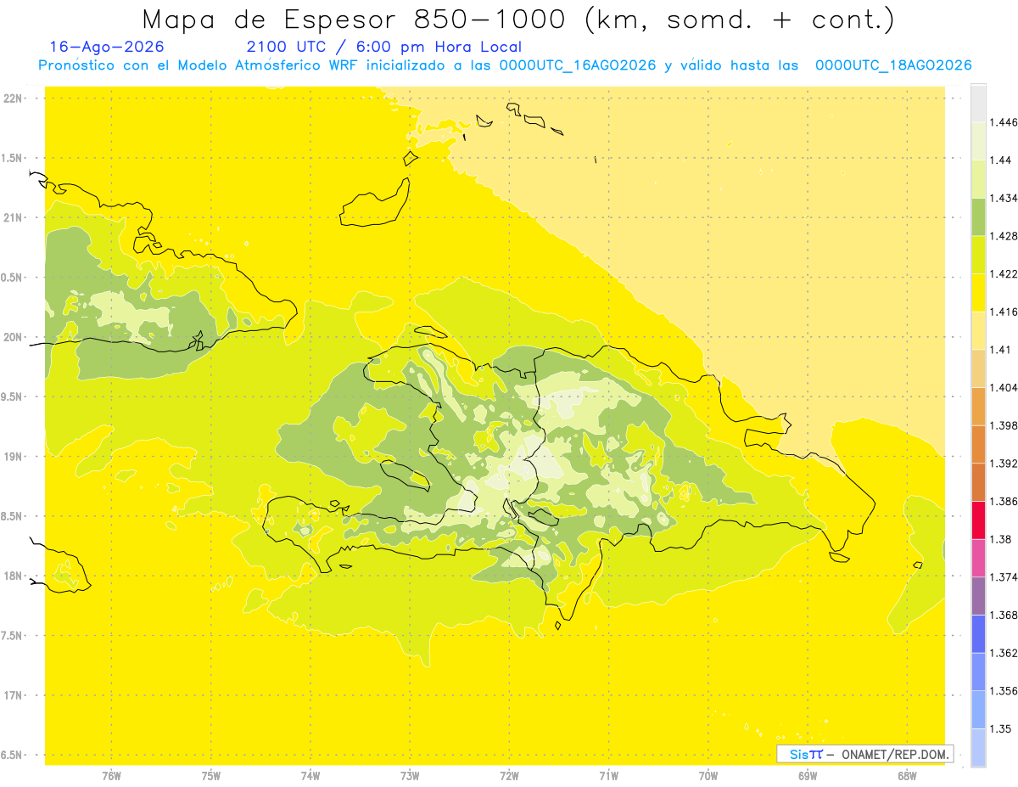Pick the purple swatch between 1.368 and 1.374
This screenshot has height=787, width=1018.
tap(978, 596)
